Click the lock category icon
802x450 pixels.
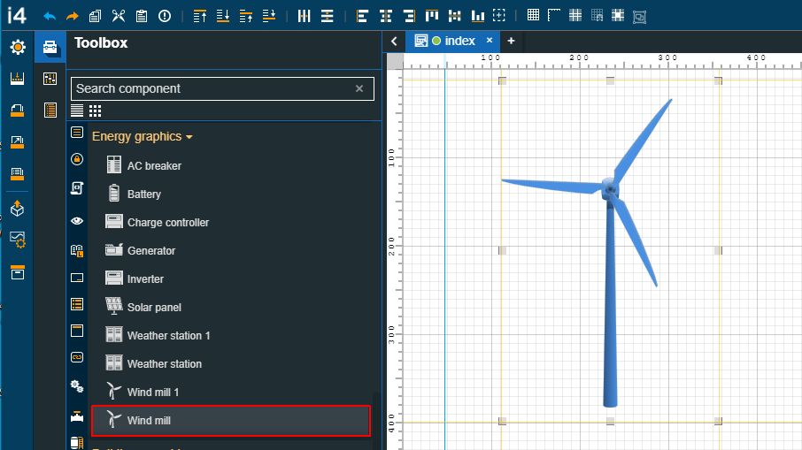[x=77, y=159]
